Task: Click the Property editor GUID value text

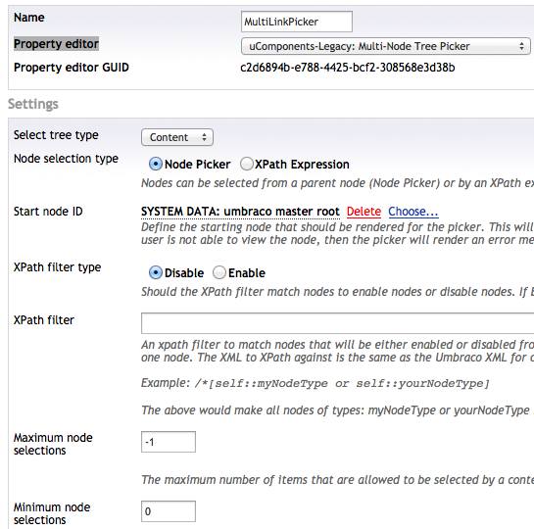Action: click(348, 68)
